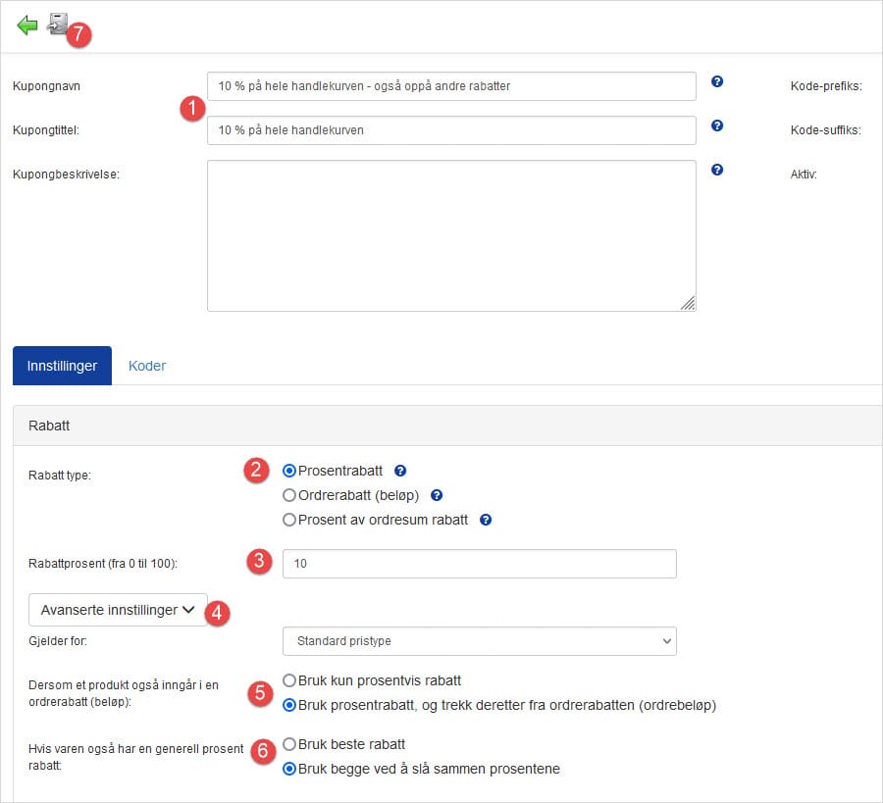Viewport: 883px width, 803px height.
Task: Click into the Kupongnavn text field
Action: tap(451, 86)
